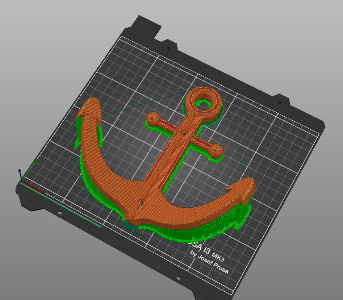The height and width of the screenshot is (300, 343).
Task: Click the left ball end of the crossbar
Action: (153, 118)
